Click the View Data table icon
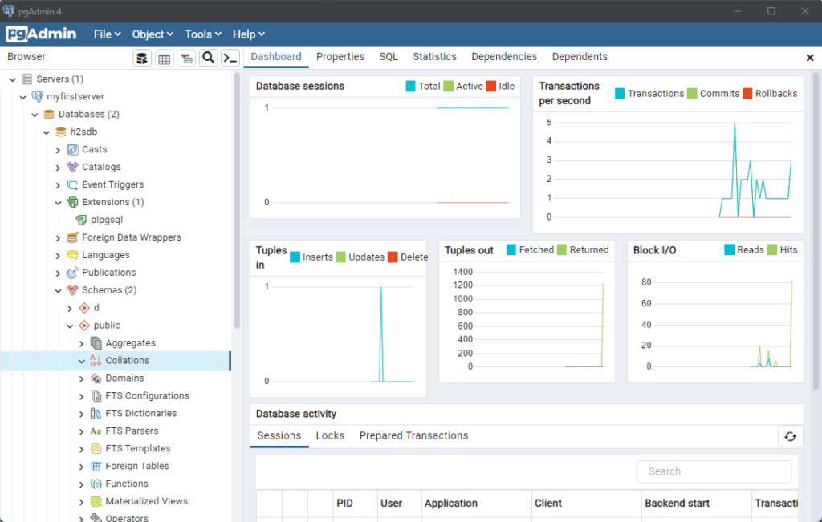Viewport: 822px width, 522px height. click(164, 58)
